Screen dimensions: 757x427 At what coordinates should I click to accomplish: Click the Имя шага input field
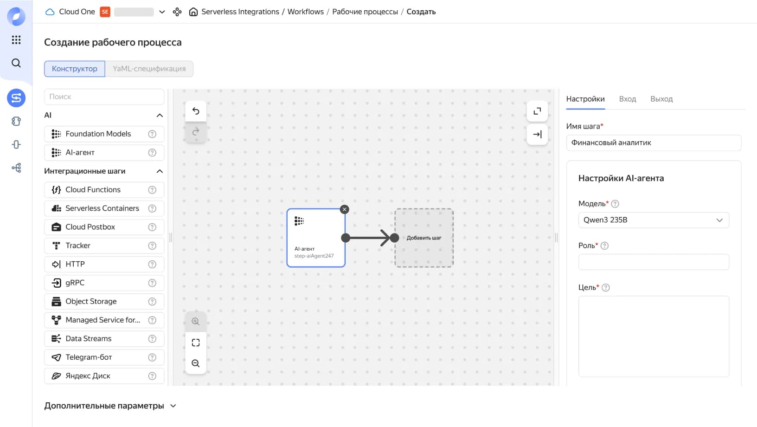[654, 142]
